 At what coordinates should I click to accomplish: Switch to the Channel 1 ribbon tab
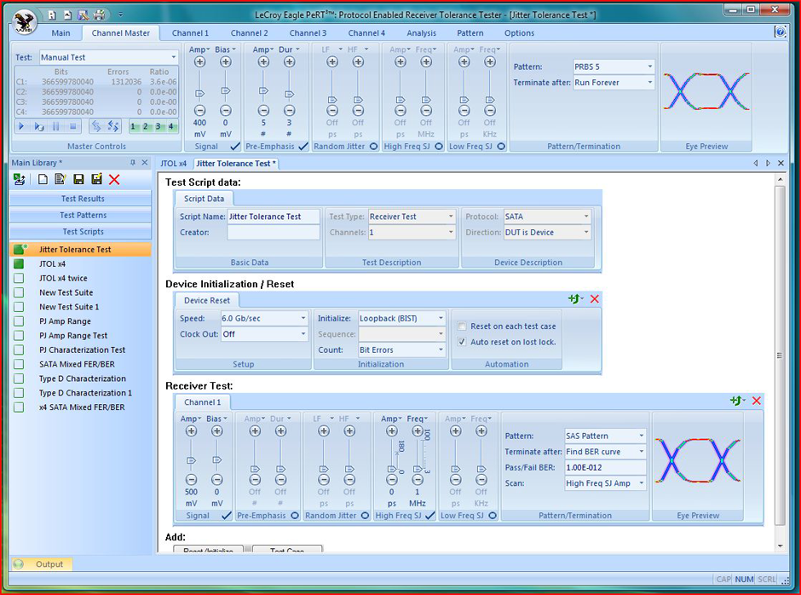[x=190, y=32]
